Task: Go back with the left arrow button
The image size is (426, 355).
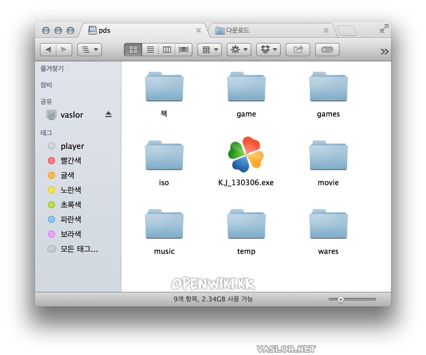Action: (x=48, y=50)
